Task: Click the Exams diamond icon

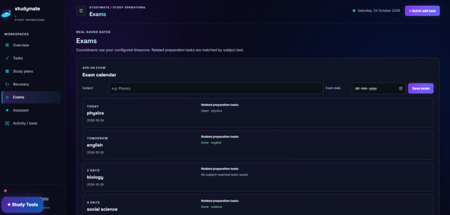Action: point(7,97)
